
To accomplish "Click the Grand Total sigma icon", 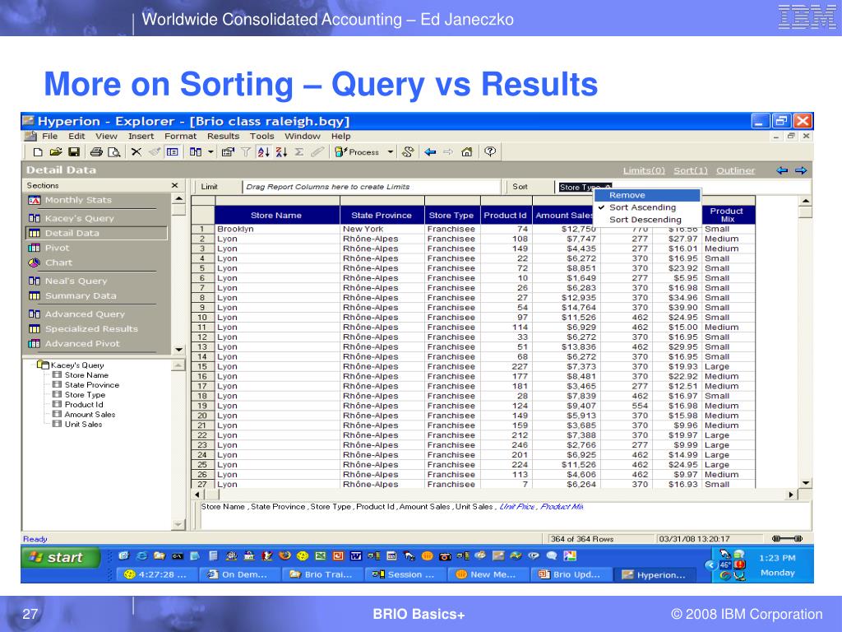I will [x=299, y=152].
